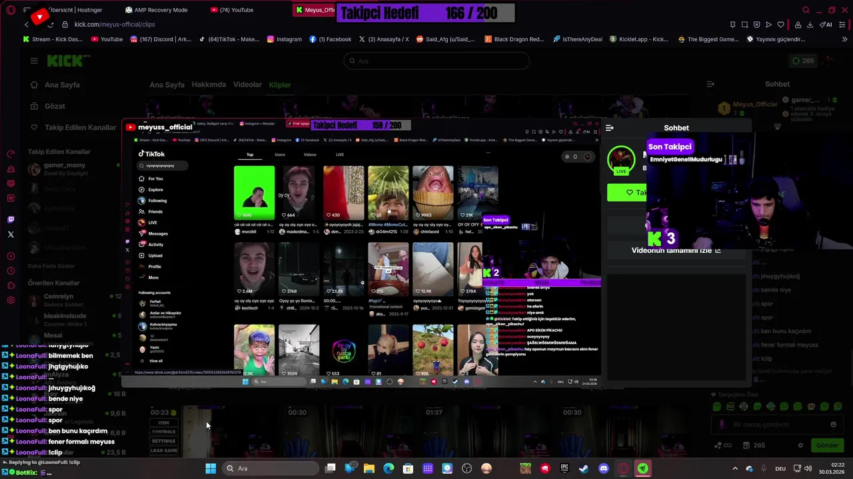Open the Kick hamburger menu
This screenshot has height=479, width=853.
tap(34, 61)
